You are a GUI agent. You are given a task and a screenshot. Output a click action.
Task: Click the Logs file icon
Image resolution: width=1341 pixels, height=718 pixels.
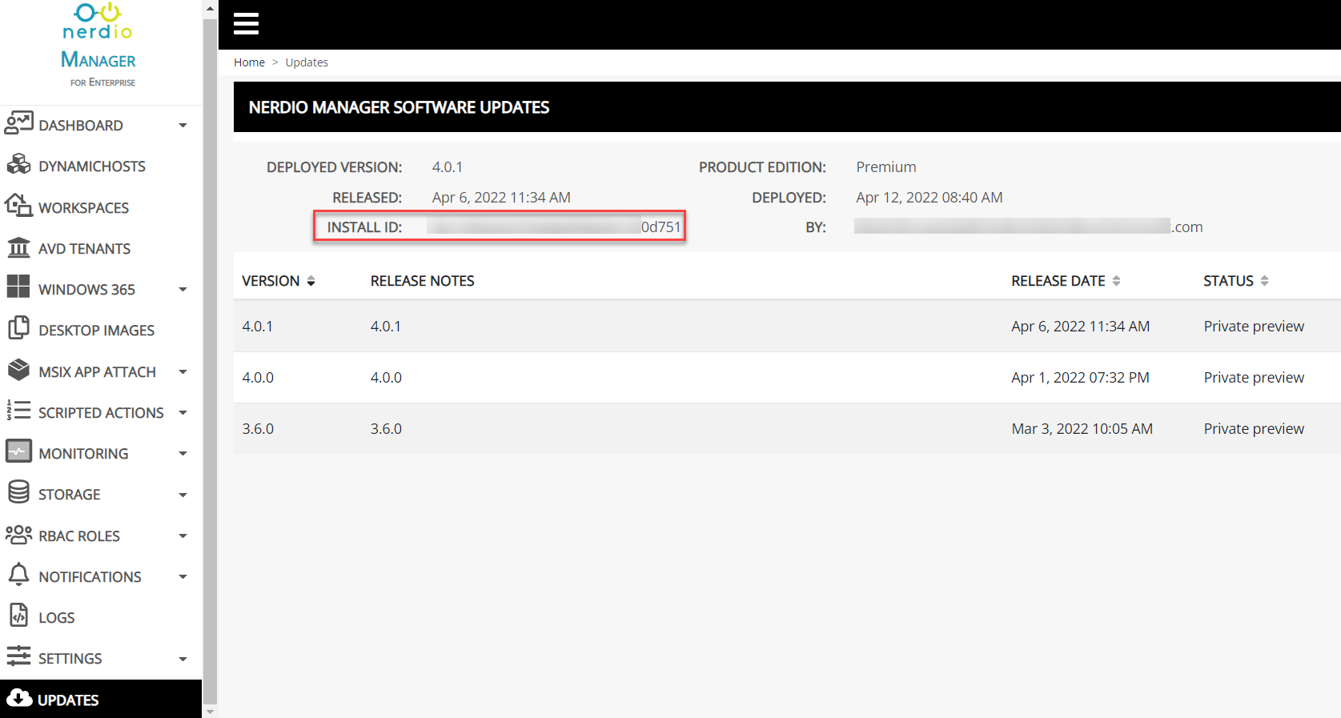point(18,615)
